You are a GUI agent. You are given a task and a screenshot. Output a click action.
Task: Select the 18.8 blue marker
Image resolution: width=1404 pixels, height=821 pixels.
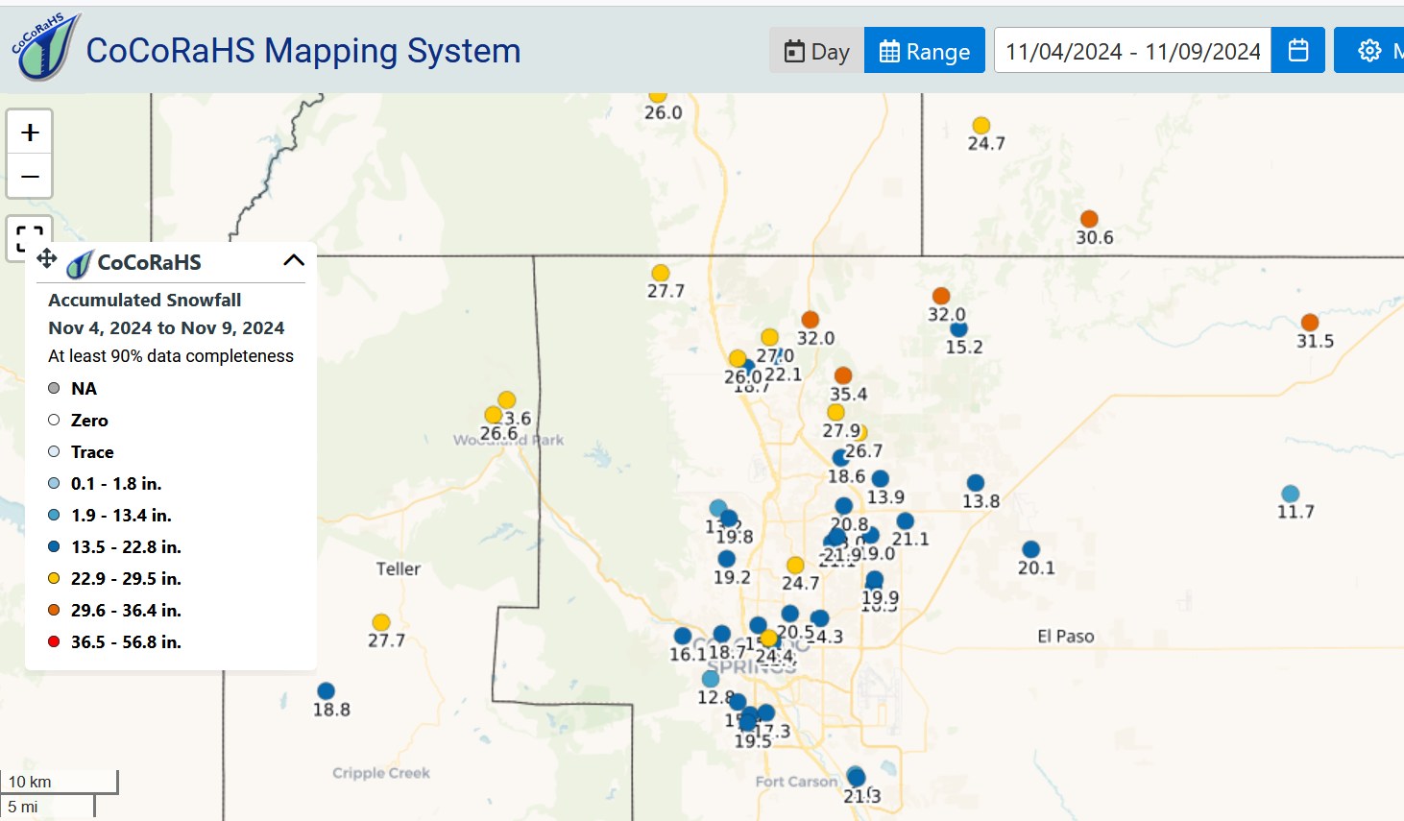click(326, 691)
